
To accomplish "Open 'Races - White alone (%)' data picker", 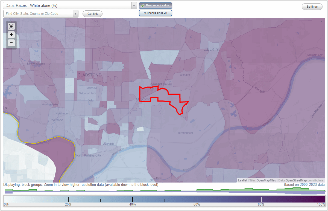I will click(68, 5).
